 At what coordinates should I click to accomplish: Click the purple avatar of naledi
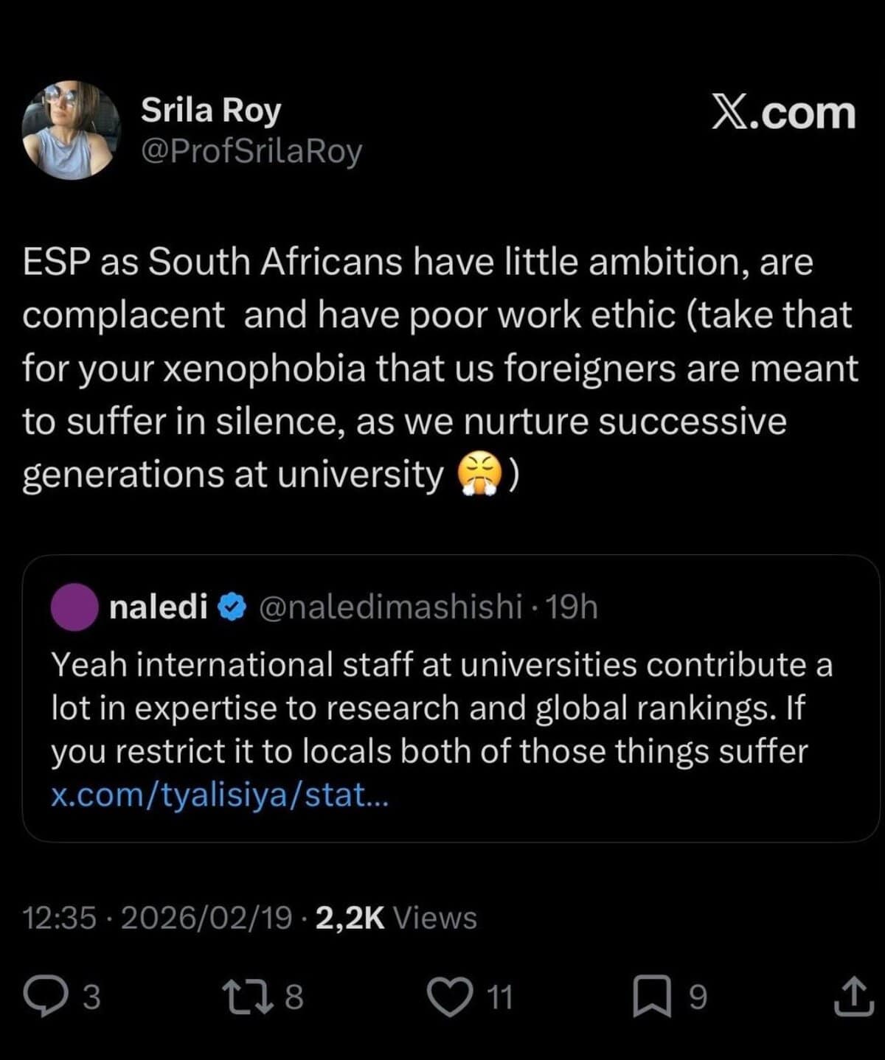pos(74,607)
